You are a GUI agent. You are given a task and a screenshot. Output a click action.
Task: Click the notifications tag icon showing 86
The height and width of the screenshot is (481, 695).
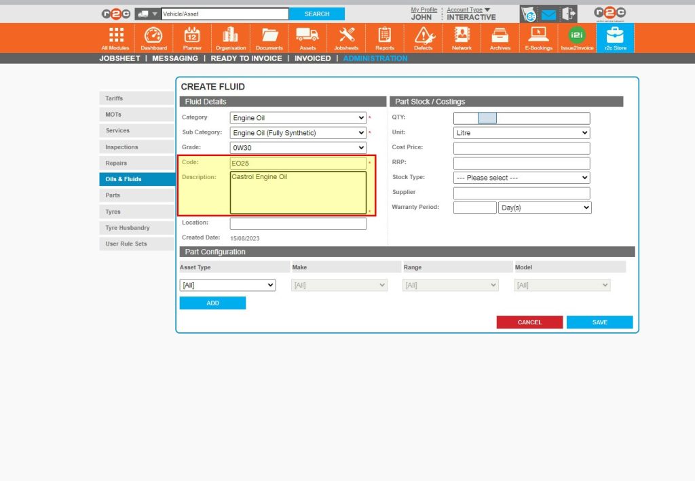pyautogui.click(x=529, y=14)
